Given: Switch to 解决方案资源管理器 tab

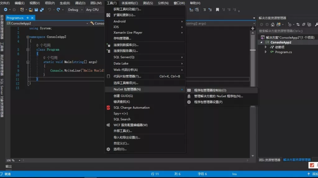Looking at the screenshot, I should (297, 160).
